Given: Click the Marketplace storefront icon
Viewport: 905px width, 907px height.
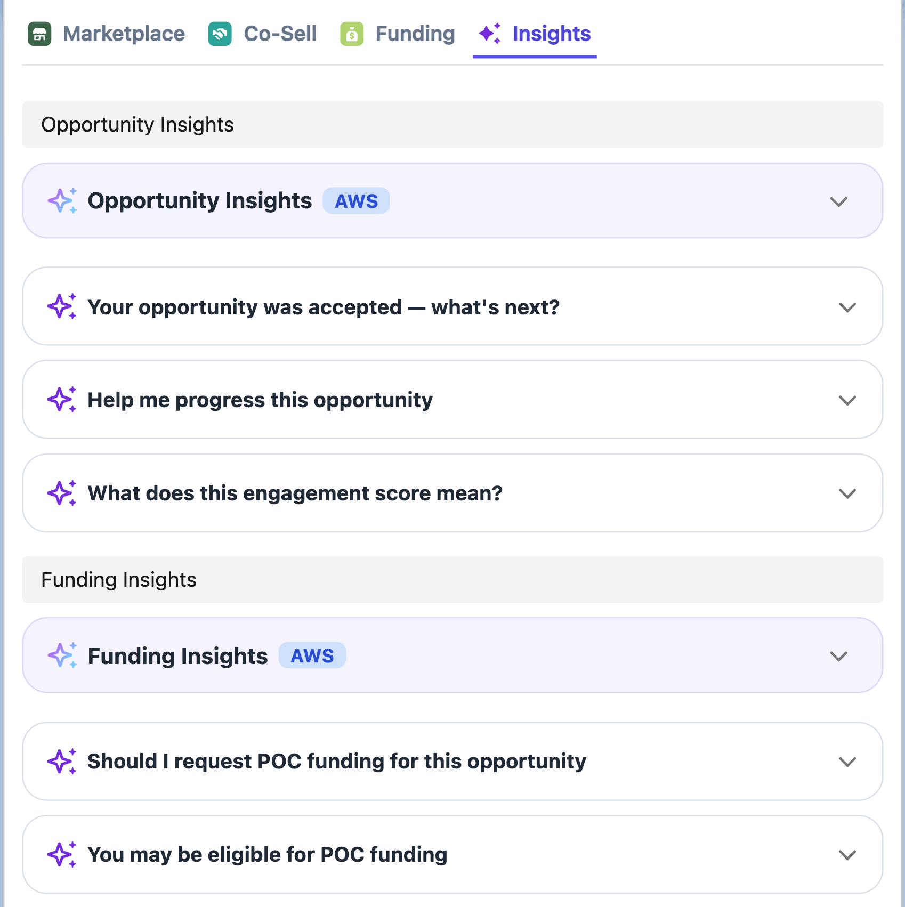Looking at the screenshot, I should click(39, 34).
